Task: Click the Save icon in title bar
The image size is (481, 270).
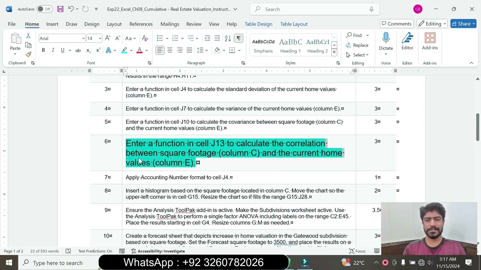Action: click(x=60, y=9)
